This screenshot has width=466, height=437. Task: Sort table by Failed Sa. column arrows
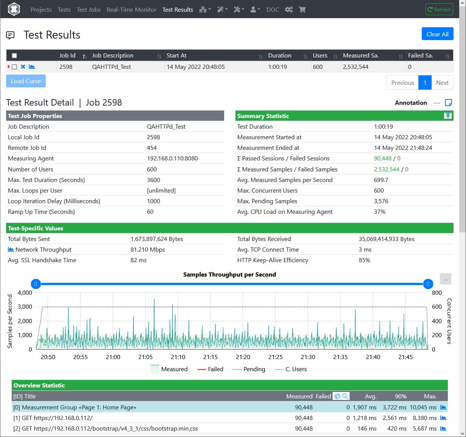tap(447, 56)
